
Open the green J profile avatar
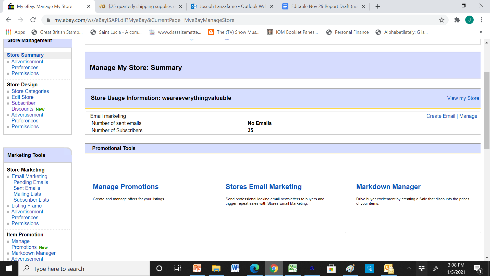[469, 20]
